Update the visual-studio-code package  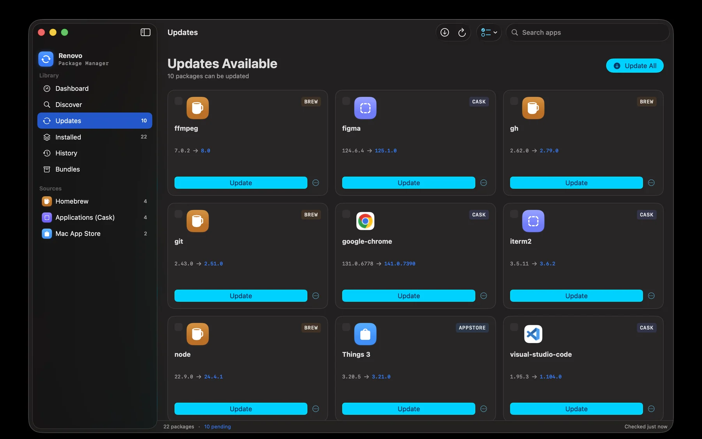(576, 409)
